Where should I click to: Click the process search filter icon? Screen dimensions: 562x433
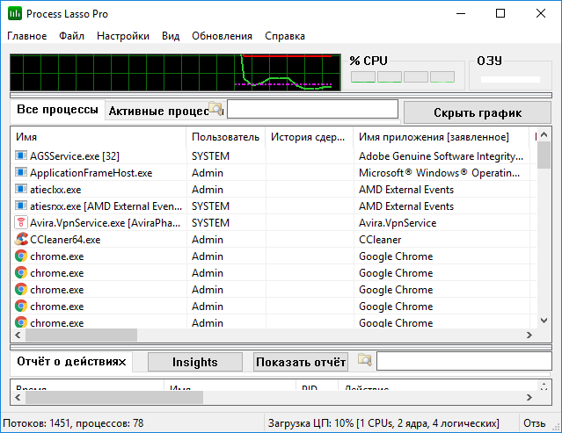[x=216, y=110]
